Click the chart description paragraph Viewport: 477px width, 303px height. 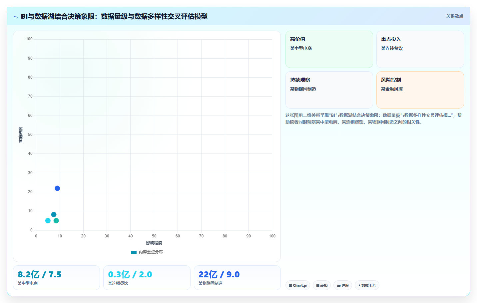[373, 119]
